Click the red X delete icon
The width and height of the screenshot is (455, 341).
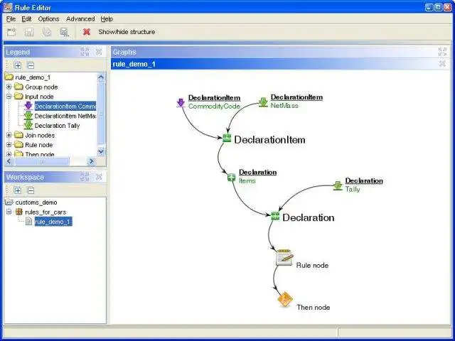tap(87, 32)
